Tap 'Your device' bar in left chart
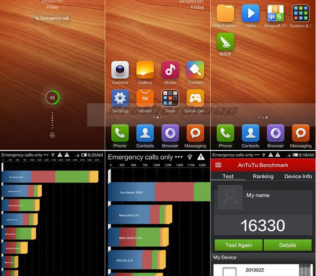 [x=50, y=177]
